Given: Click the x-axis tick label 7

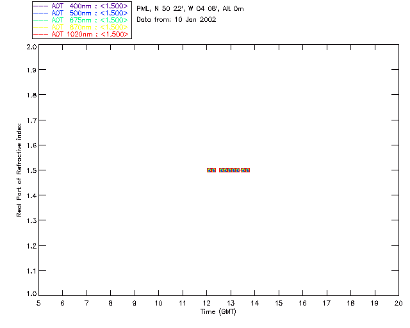Looking at the screenshot, I should 86,303.
